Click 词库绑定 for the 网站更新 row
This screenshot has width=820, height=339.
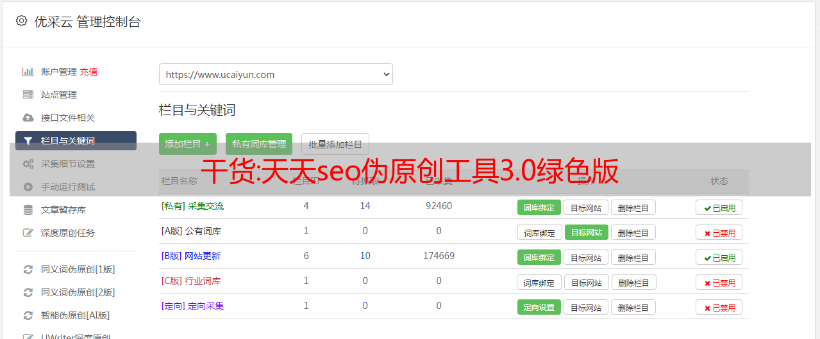[x=539, y=257]
